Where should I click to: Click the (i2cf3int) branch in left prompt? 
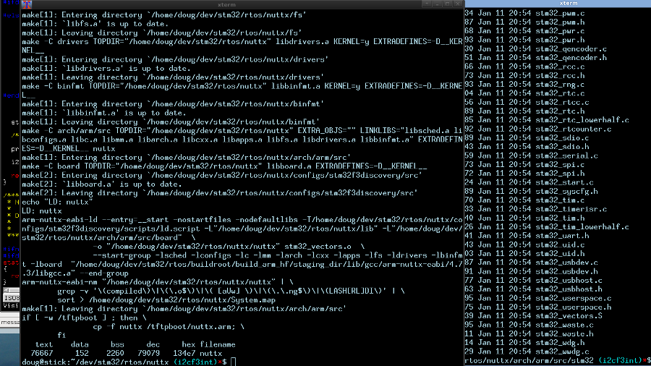pyautogui.click(x=195, y=362)
